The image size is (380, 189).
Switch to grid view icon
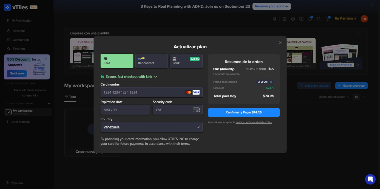point(356,97)
